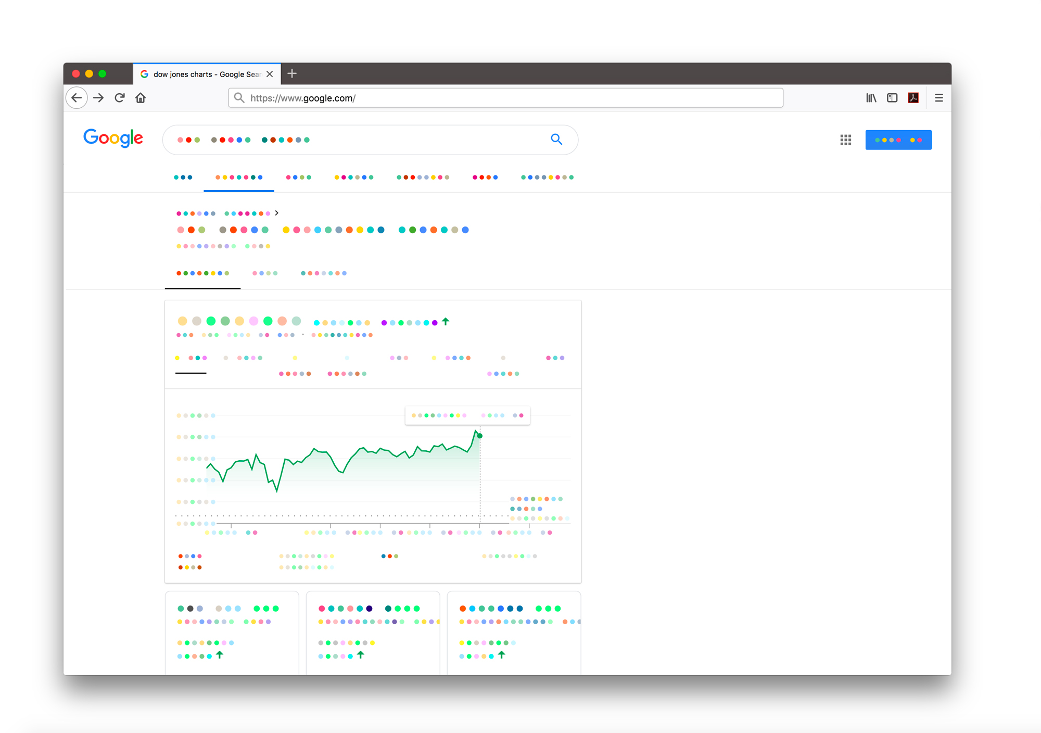Click the Google logo
1041x733 pixels.
(113, 138)
